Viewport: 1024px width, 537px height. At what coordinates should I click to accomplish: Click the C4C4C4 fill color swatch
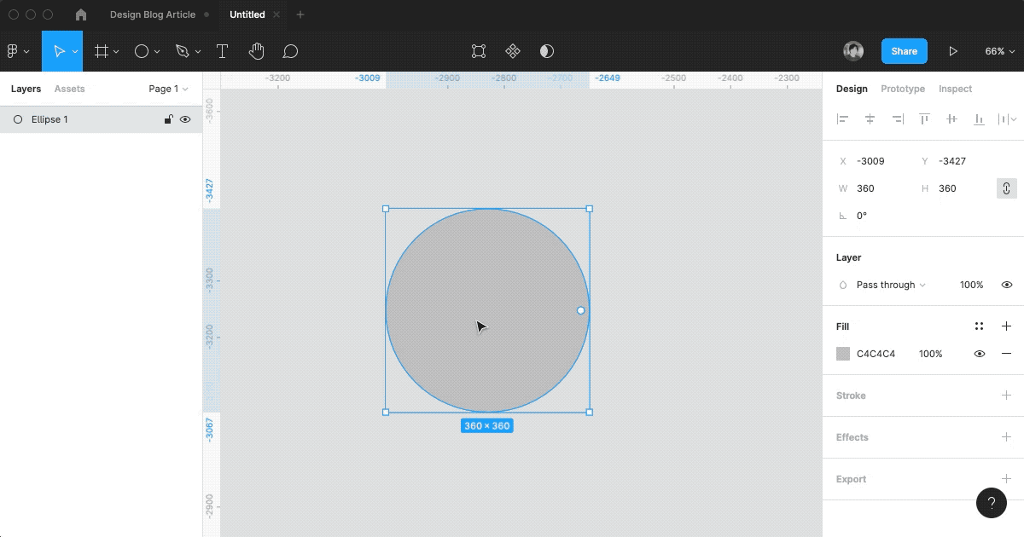click(843, 354)
